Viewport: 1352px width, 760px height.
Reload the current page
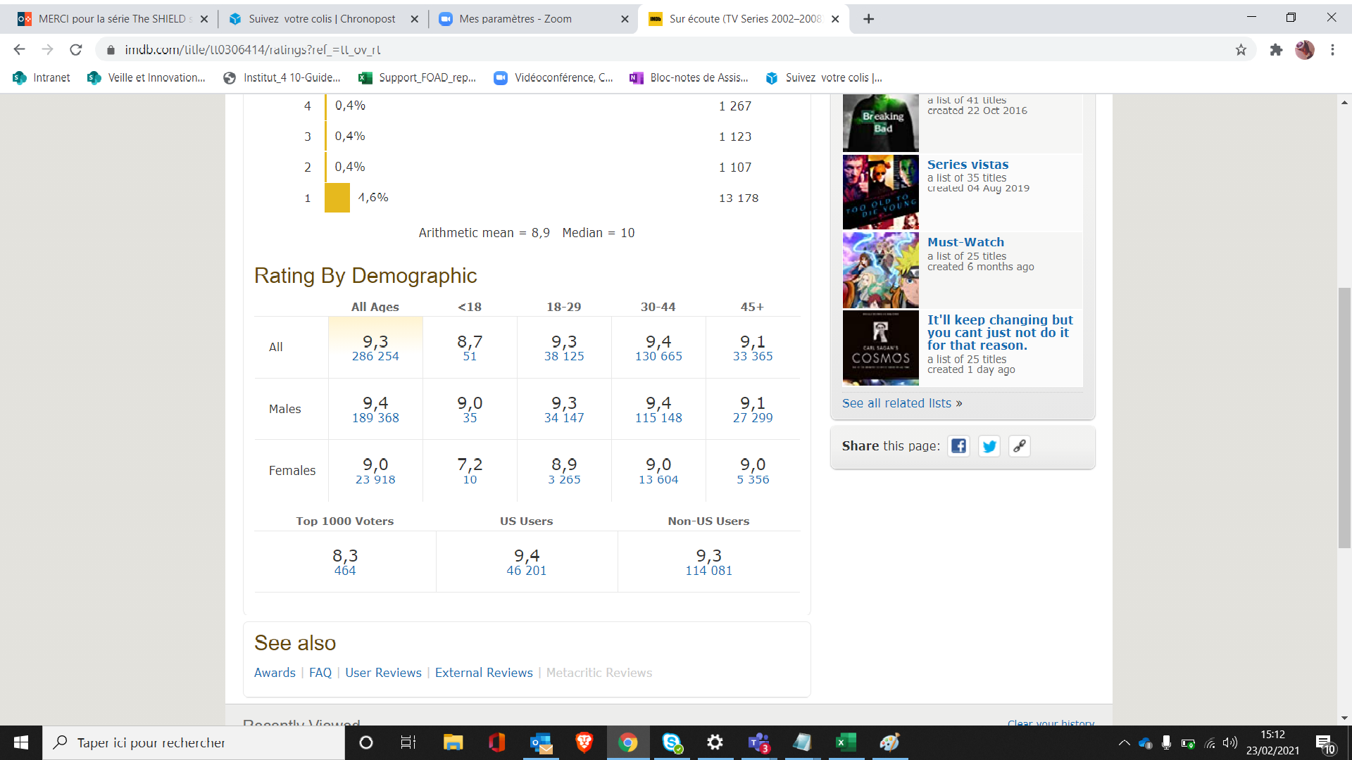click(76, 50)
